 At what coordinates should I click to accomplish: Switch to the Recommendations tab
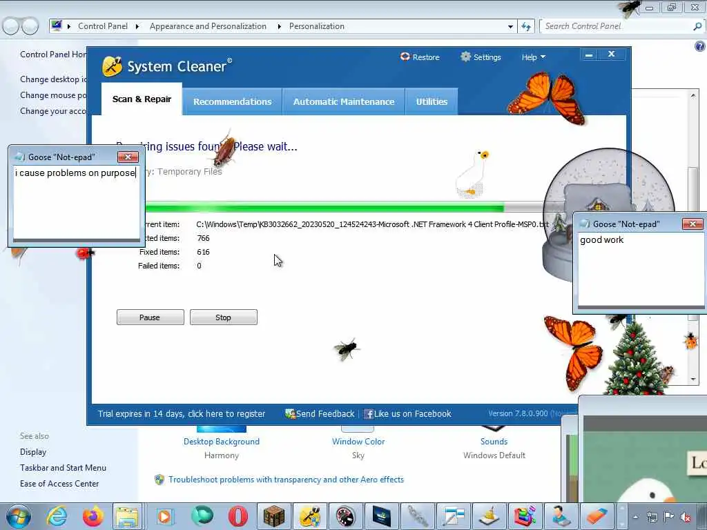point(232,102)
